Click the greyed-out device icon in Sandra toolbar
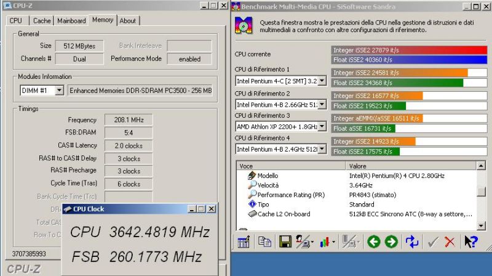The width and height of the screenshot is (492, 276). coord(348,241)
